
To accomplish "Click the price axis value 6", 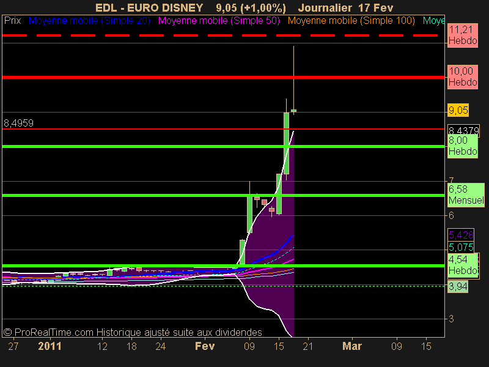I will (451, 216).
